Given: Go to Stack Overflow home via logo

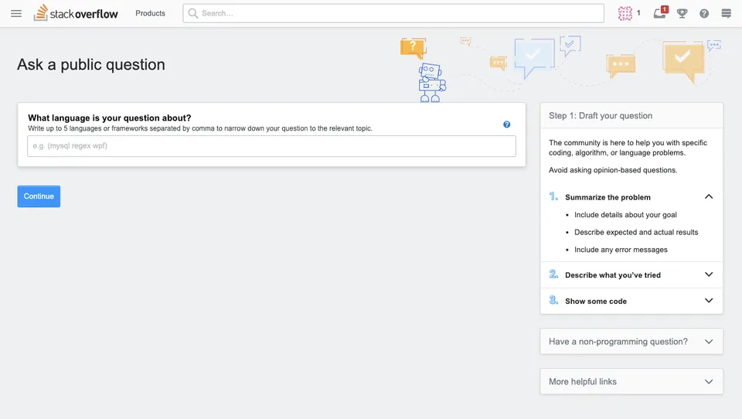Looking at the screenshot, I should tap(76, 13).
